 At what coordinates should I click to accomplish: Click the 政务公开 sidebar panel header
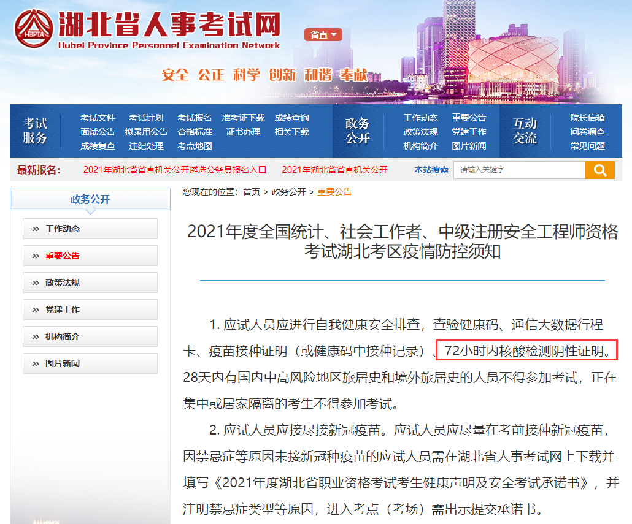[90, 199]
